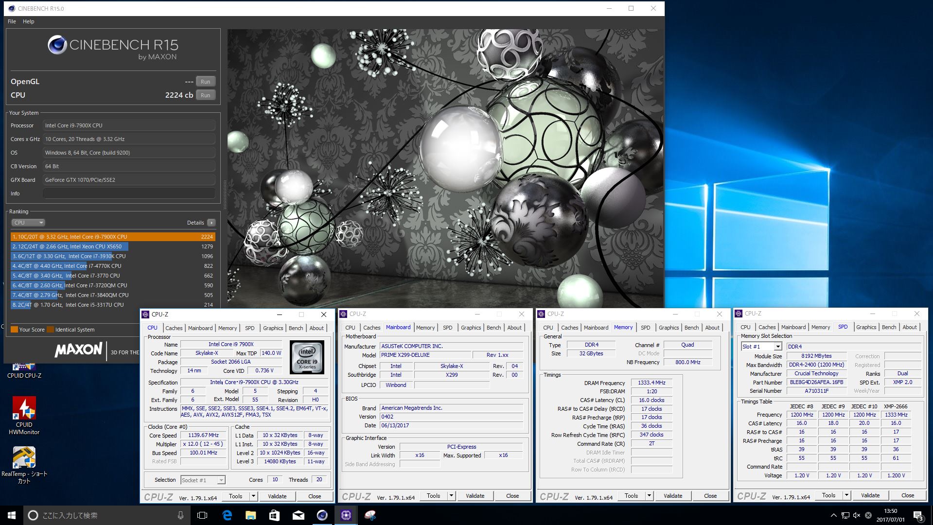Switch to Bench tab in Mainboard CPU-Z window
The image size is (933, 525).
(x=493, y=328)
